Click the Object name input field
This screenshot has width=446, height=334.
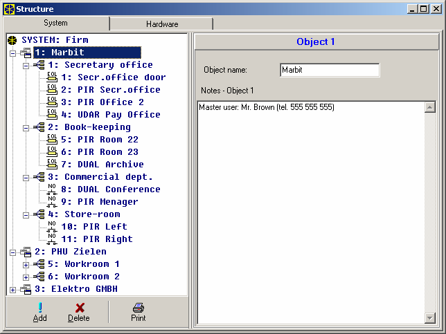pos(330,70)
